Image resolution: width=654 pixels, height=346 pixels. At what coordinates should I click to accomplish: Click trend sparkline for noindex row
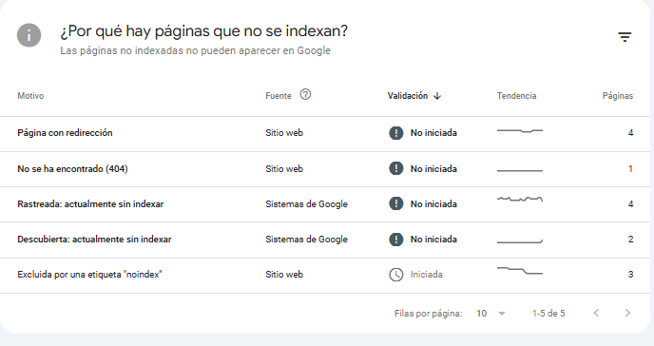(x=520, y=271)
